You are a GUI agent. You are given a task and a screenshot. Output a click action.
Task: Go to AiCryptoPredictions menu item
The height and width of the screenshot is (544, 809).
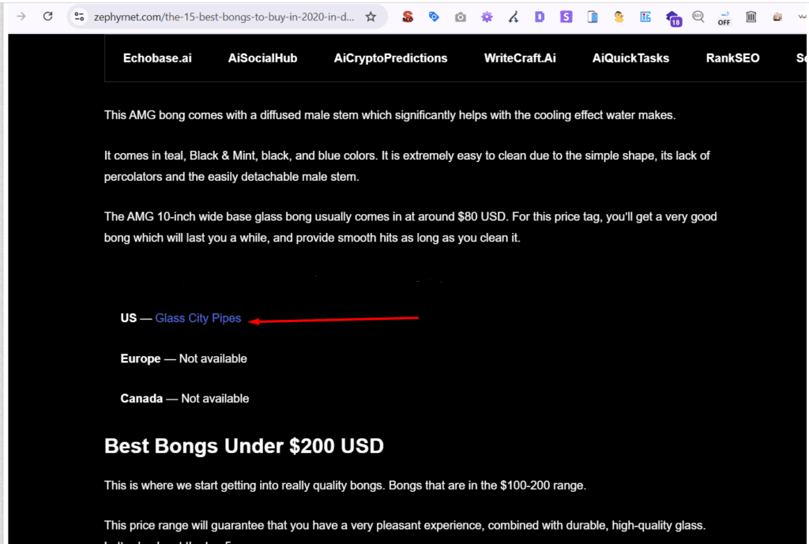point(390,58)
